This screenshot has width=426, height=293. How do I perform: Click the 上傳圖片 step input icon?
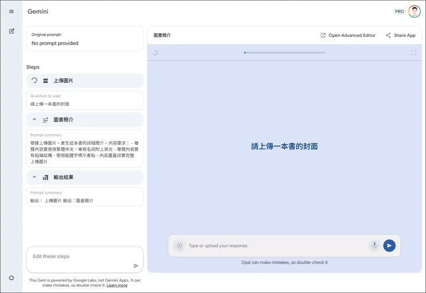pyautogui.click(x=45, y=81)
